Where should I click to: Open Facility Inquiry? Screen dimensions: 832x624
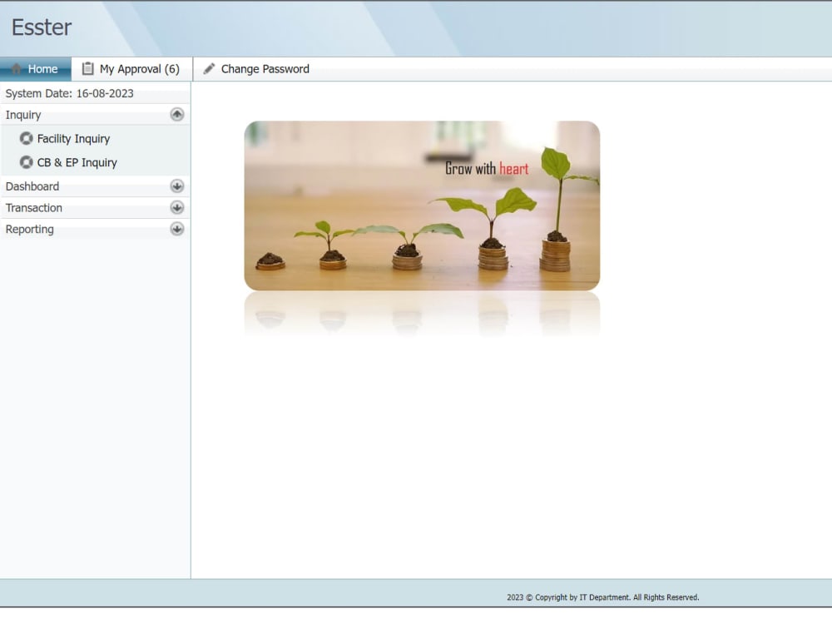(74, 138)
